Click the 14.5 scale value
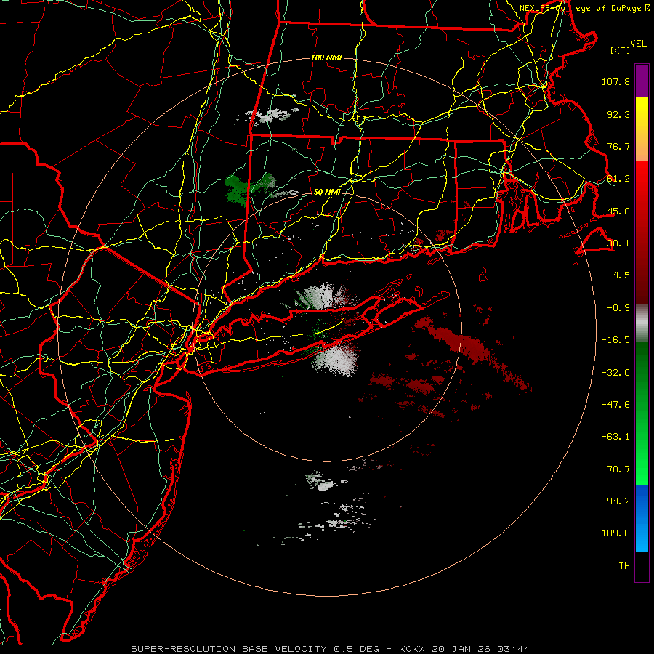Screen dimensions: 654x654 [x=618, y=275]
